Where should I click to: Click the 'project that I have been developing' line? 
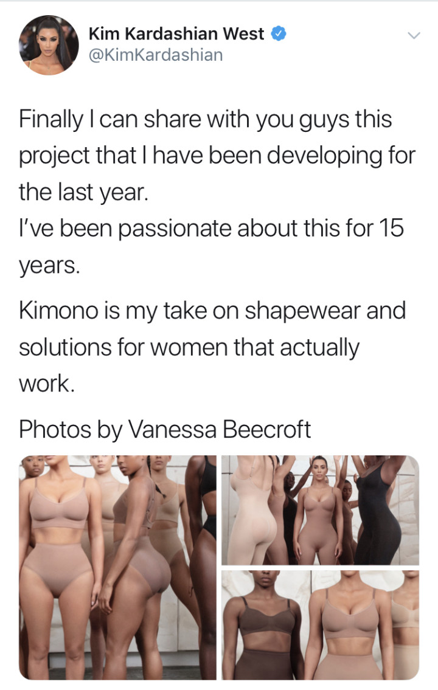[x=217, y=156]
